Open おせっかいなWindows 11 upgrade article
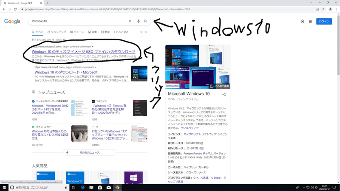 (x=109, y=135)
